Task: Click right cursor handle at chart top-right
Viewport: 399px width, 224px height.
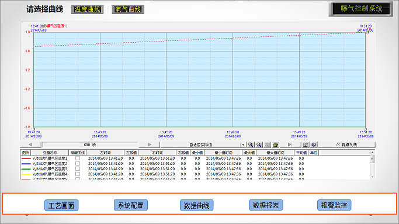Action: tap(367, 32)
